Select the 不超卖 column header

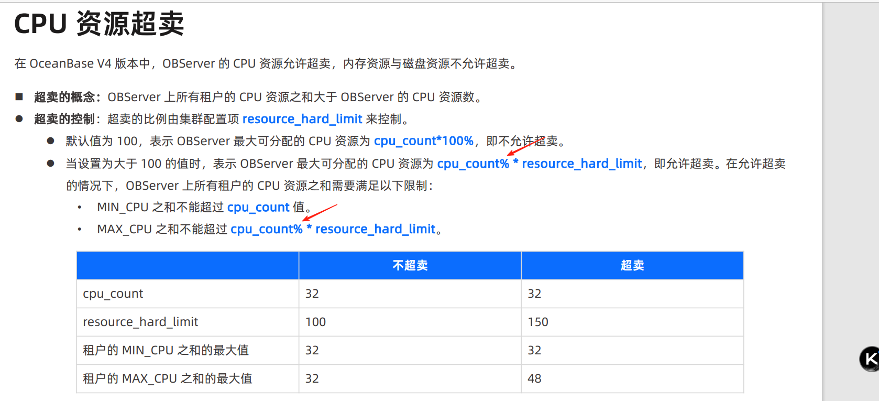[x=410, y=265]
